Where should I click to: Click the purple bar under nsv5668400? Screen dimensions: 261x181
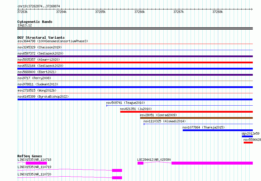coord(135,75)
